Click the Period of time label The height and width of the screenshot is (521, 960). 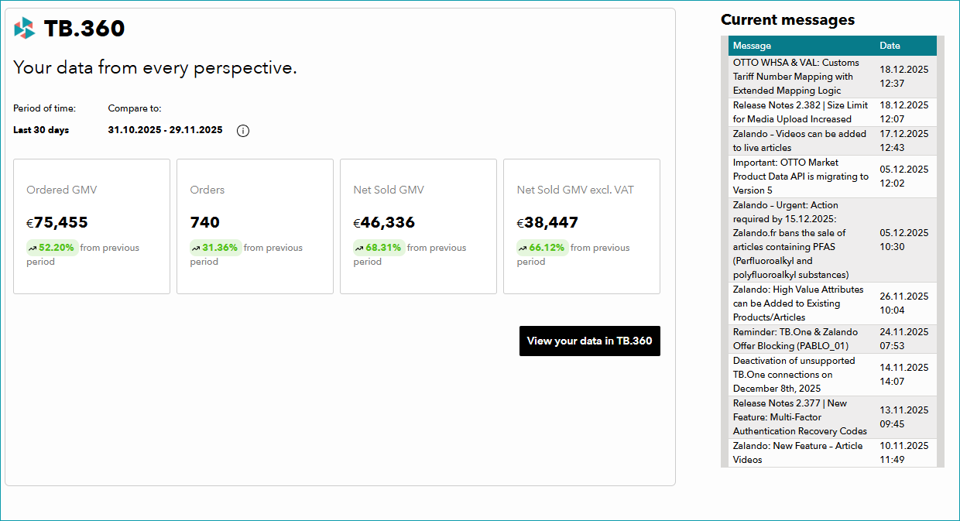[44, 108]
